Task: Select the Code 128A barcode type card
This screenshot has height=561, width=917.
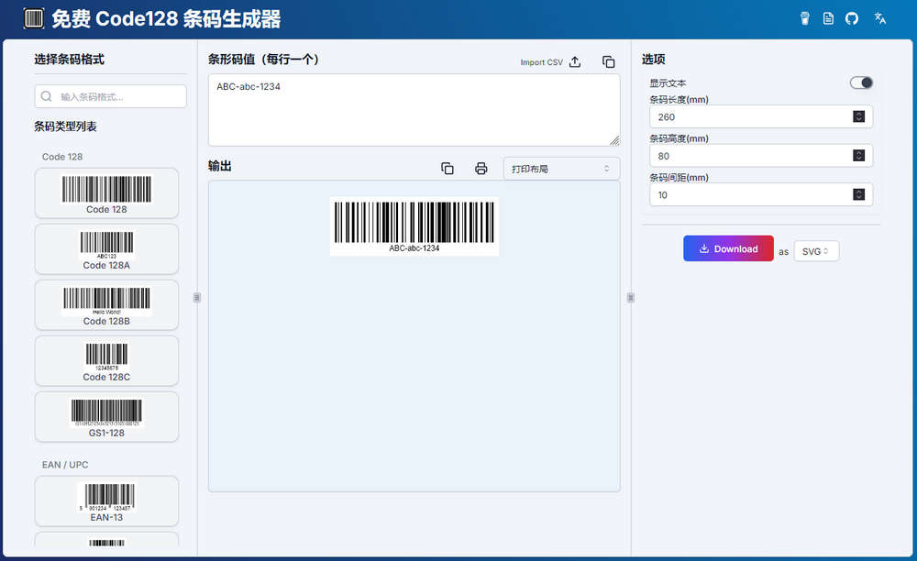Action: pos(106,249)
